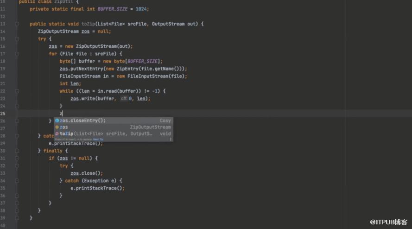The width and height of the screenshot is (412, 229).
Task: Fold the if block on line 31
Action: pos(17,158)
